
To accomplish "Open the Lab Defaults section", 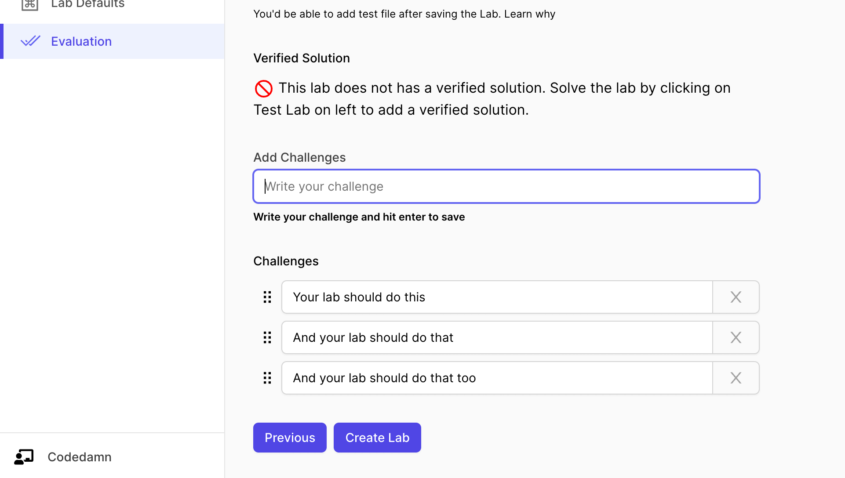I will click(87, 4).
